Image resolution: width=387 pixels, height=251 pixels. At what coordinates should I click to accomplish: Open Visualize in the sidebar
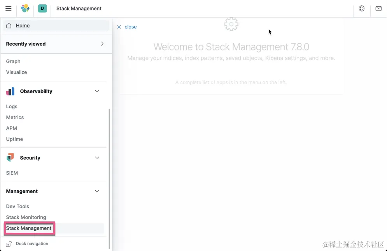17,72
